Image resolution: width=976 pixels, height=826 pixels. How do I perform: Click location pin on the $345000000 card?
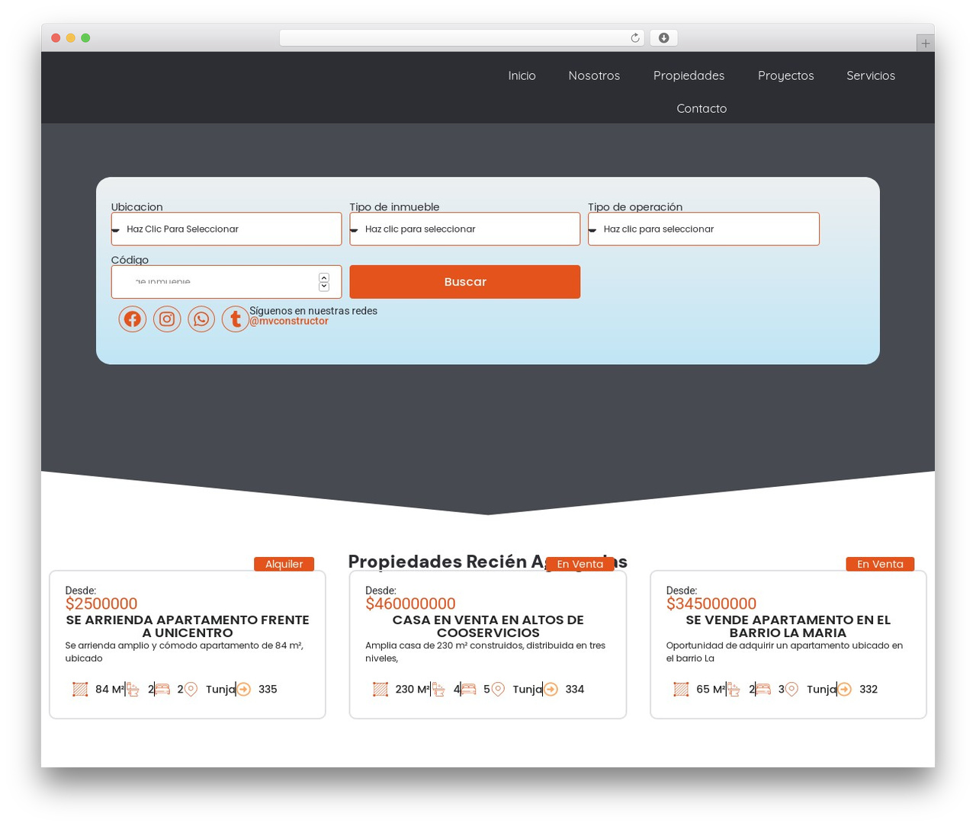791,689
